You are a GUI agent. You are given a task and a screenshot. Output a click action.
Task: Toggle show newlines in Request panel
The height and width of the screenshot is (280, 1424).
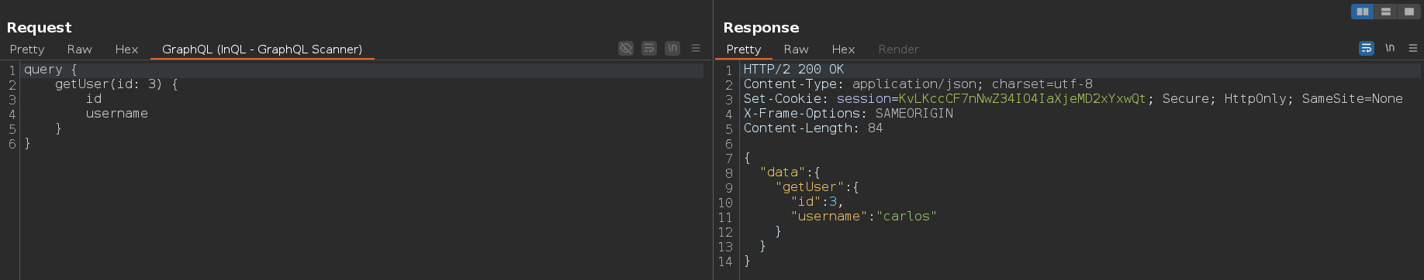[672, 48]
